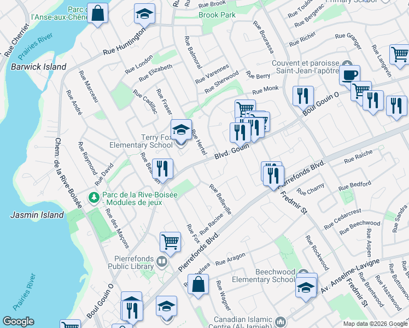The height and width of the screenshot is (328, 409).
Task: Click Rue Raîche street label
Action: [358, 157]
